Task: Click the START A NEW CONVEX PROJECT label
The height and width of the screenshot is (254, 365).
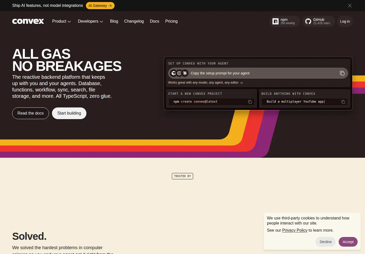Action: click(x=195, y=94)
